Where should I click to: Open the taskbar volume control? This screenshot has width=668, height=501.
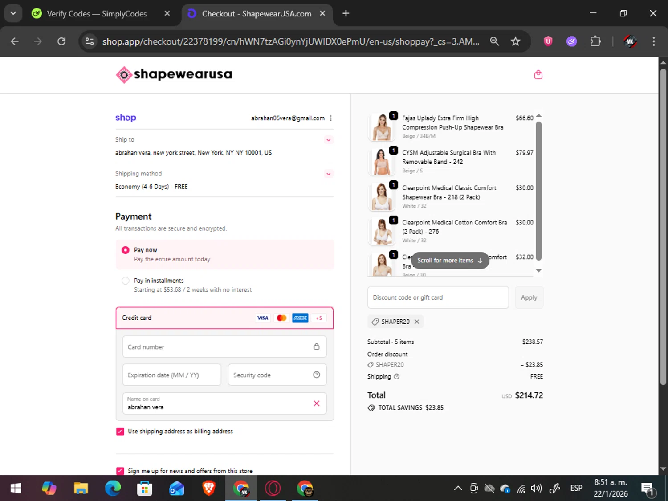click(537, 489)
